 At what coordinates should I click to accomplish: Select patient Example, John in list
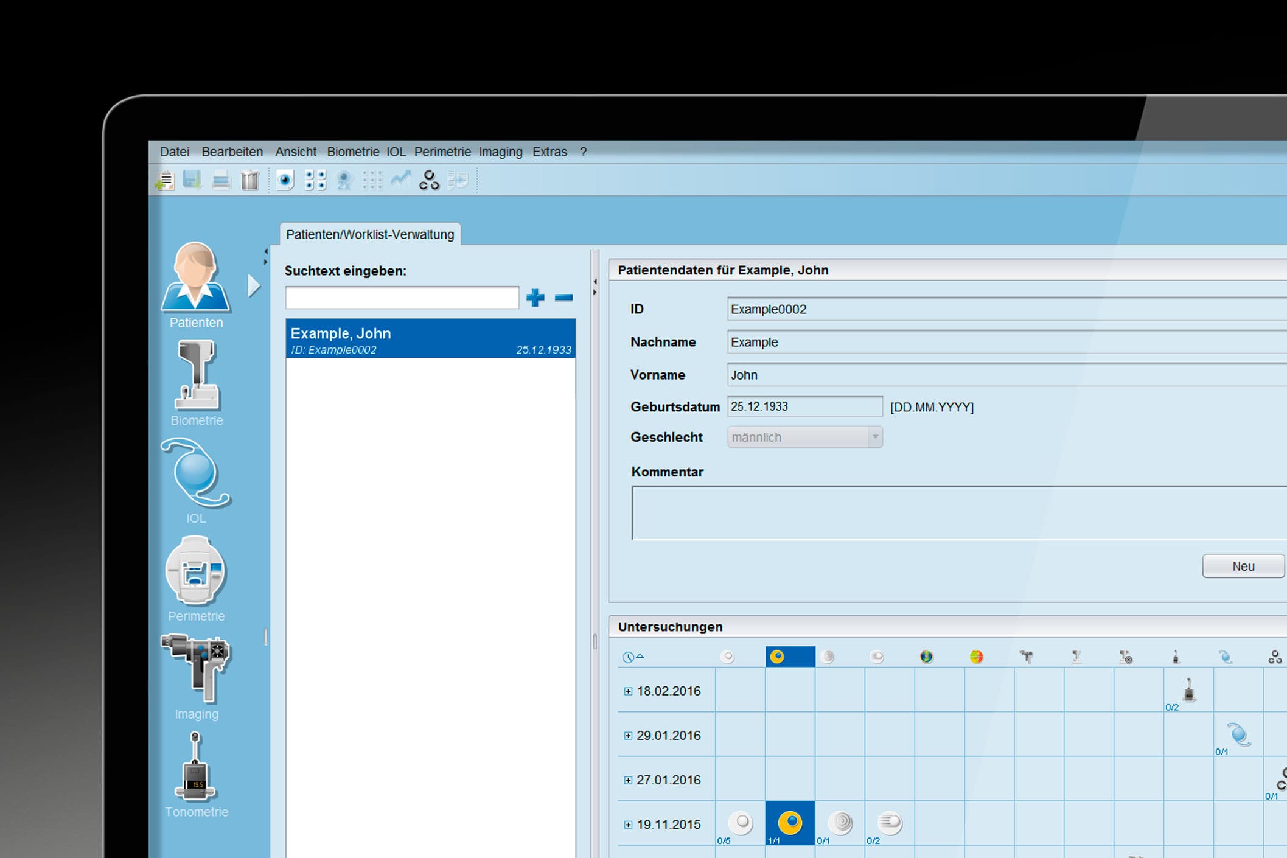point(430,340)
